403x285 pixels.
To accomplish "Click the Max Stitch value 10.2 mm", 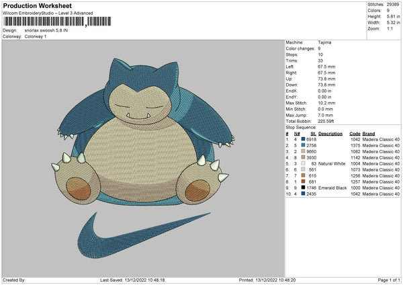I will pos(326,103).
